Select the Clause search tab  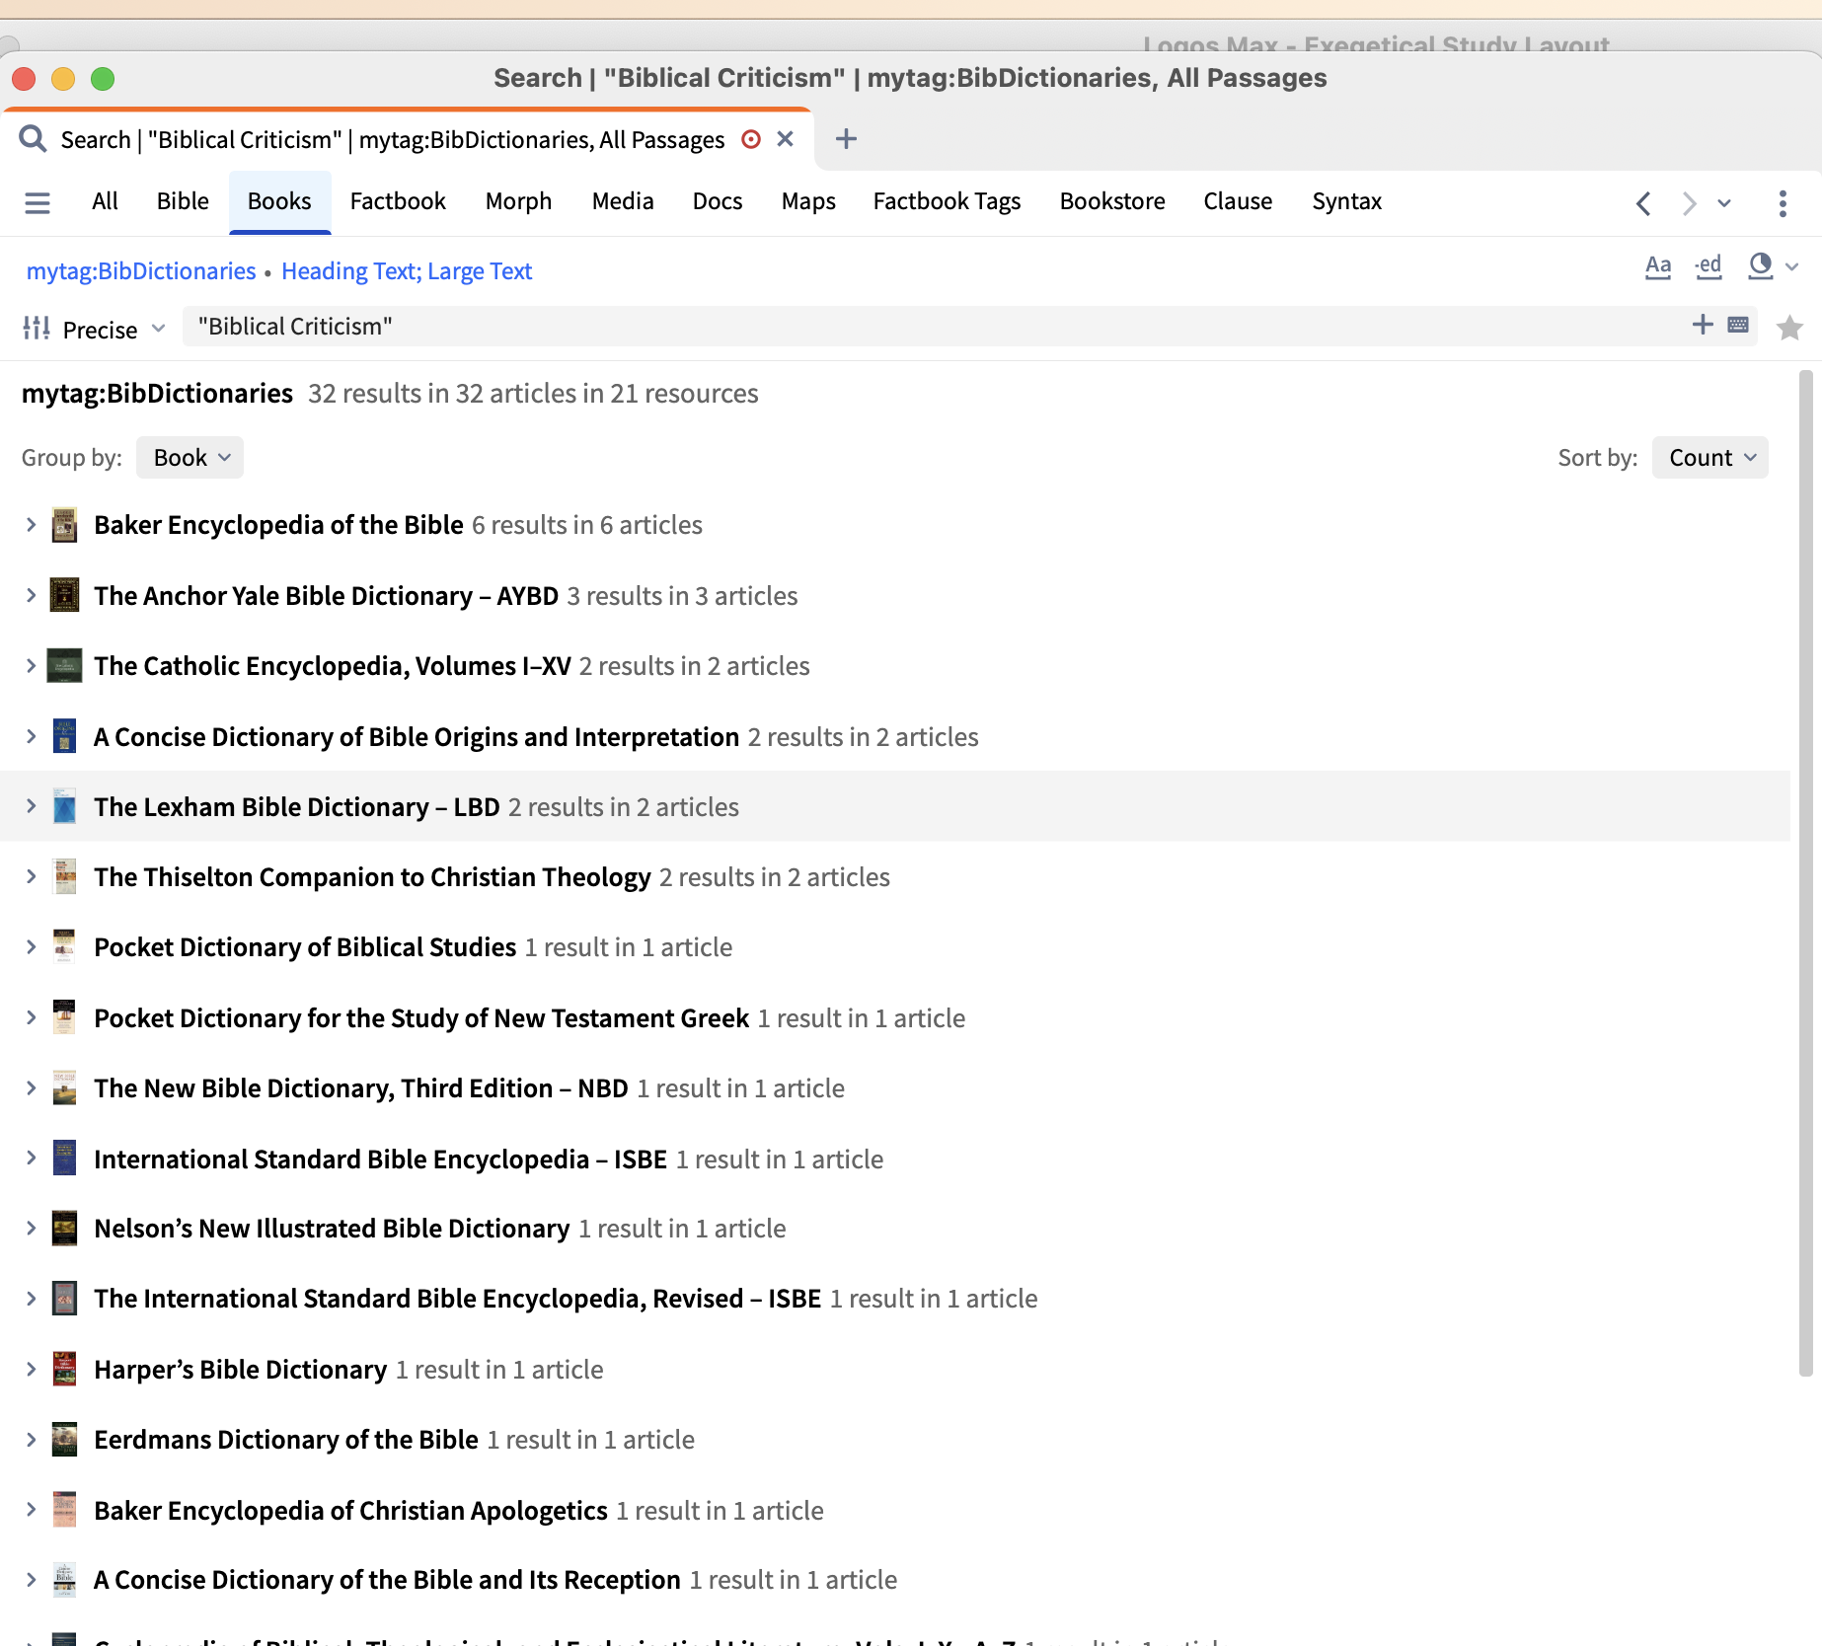pyautogui.click(x=1238, y=201)
